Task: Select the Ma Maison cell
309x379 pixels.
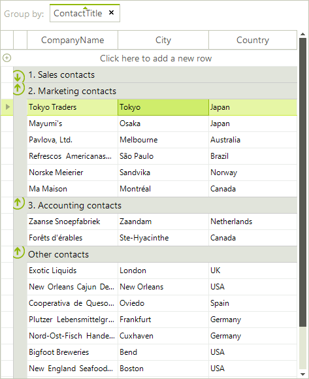Action: (x=73, y=189)
